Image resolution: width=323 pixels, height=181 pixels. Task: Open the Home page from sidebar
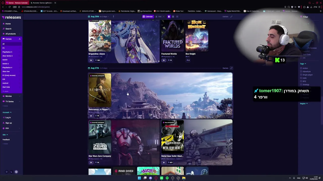8,24
